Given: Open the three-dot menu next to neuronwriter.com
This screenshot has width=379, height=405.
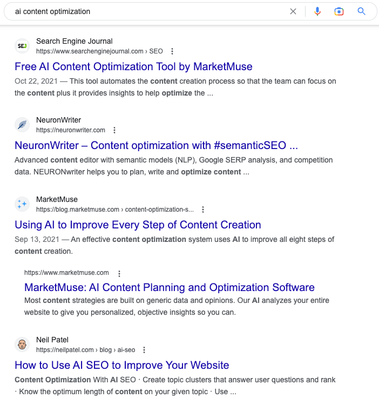Looking at the screenshot, I should (114, 130).
